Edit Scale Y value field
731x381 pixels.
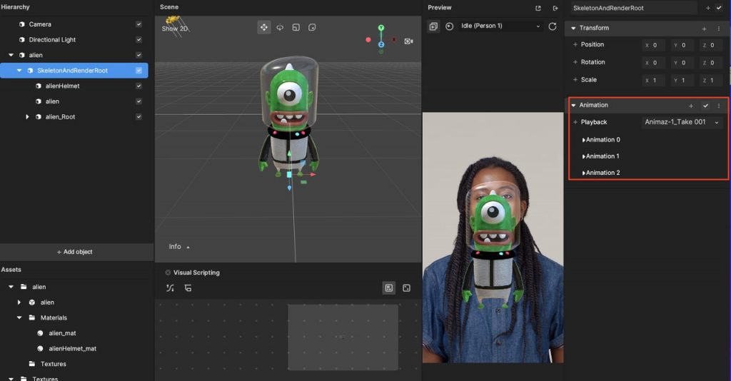tap(682, 80)
